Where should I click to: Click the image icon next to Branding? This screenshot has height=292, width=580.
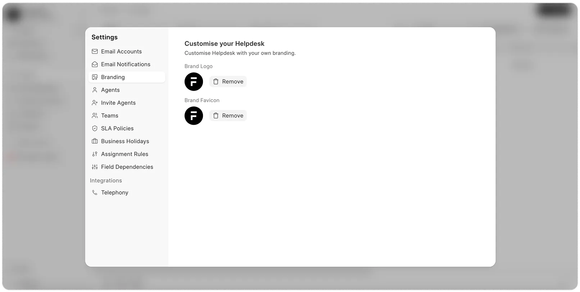click(95, 77)
